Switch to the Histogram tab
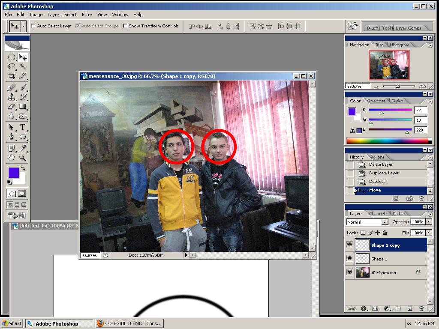 click(x=399, y=45)
